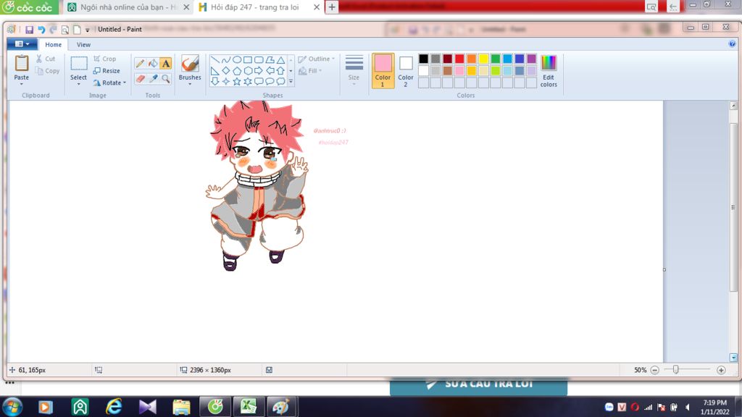This screenshot has height=417, width=742.
Task: Select the Text tool
Action: [166, 64]
